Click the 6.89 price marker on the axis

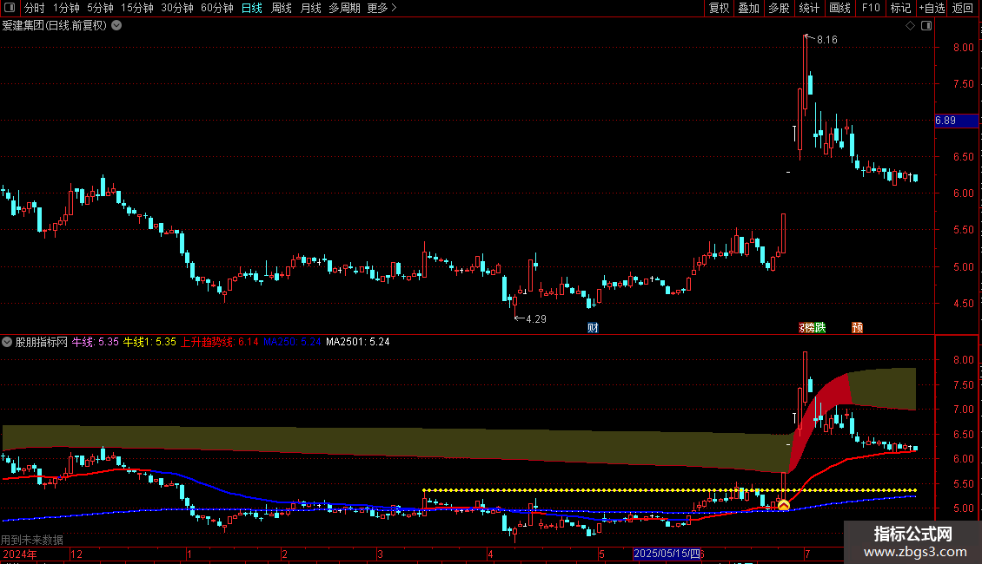pos(956,121)
